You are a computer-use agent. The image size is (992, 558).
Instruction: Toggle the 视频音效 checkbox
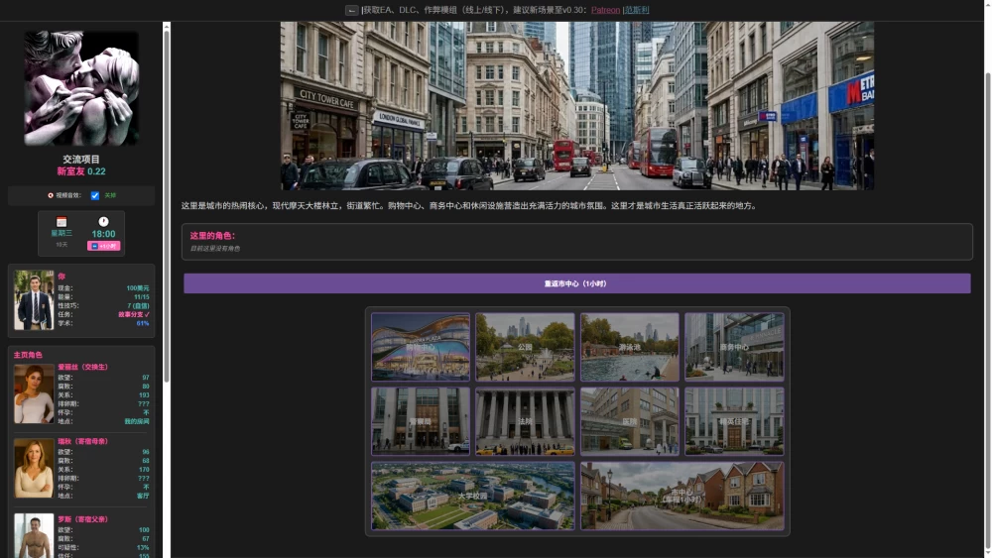(95, 196)
